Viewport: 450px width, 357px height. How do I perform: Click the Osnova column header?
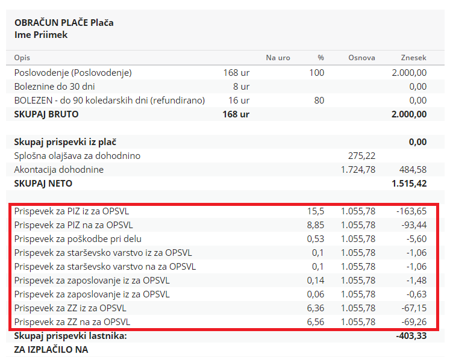point(361,58)
